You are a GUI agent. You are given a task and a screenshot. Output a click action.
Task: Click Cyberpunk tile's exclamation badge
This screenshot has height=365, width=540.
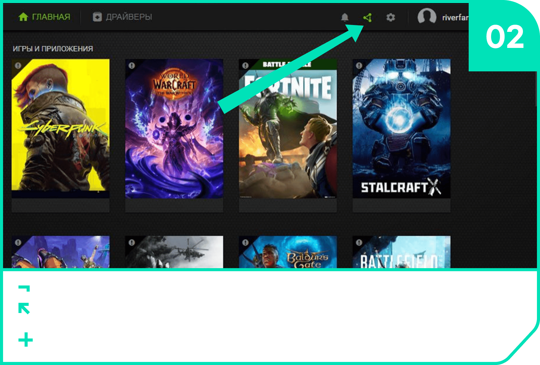point(18,66)
